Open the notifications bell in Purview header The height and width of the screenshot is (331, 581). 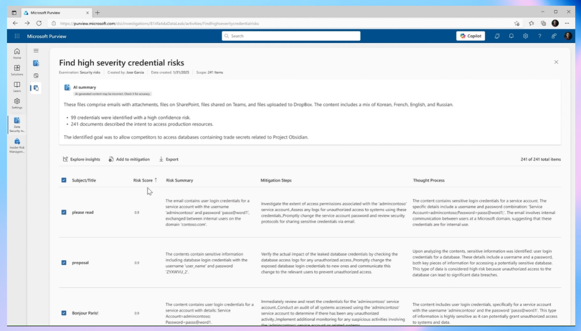[511, 36]
